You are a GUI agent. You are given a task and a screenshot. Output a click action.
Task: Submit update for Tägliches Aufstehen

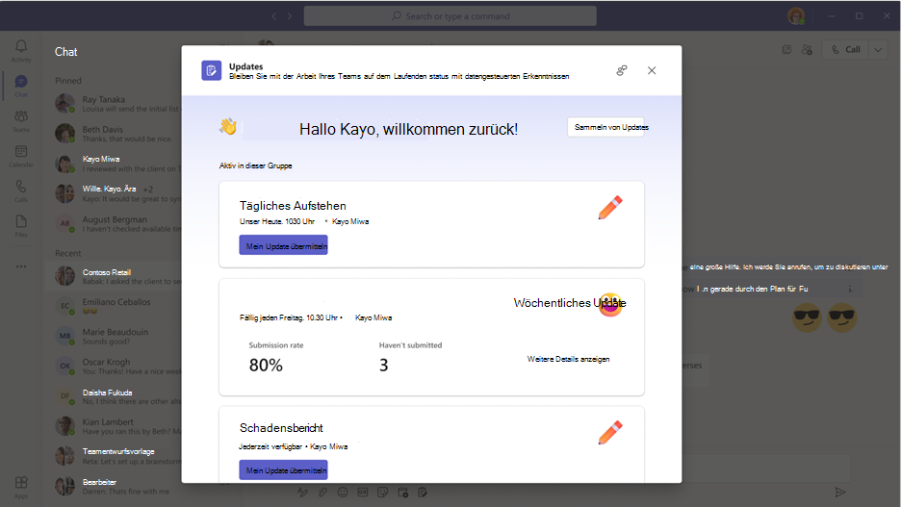(x=283, y=245)
